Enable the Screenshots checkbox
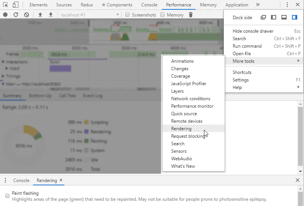Image resolution: width=304 pixels, height=206 pixels. (x=128, y=15)
